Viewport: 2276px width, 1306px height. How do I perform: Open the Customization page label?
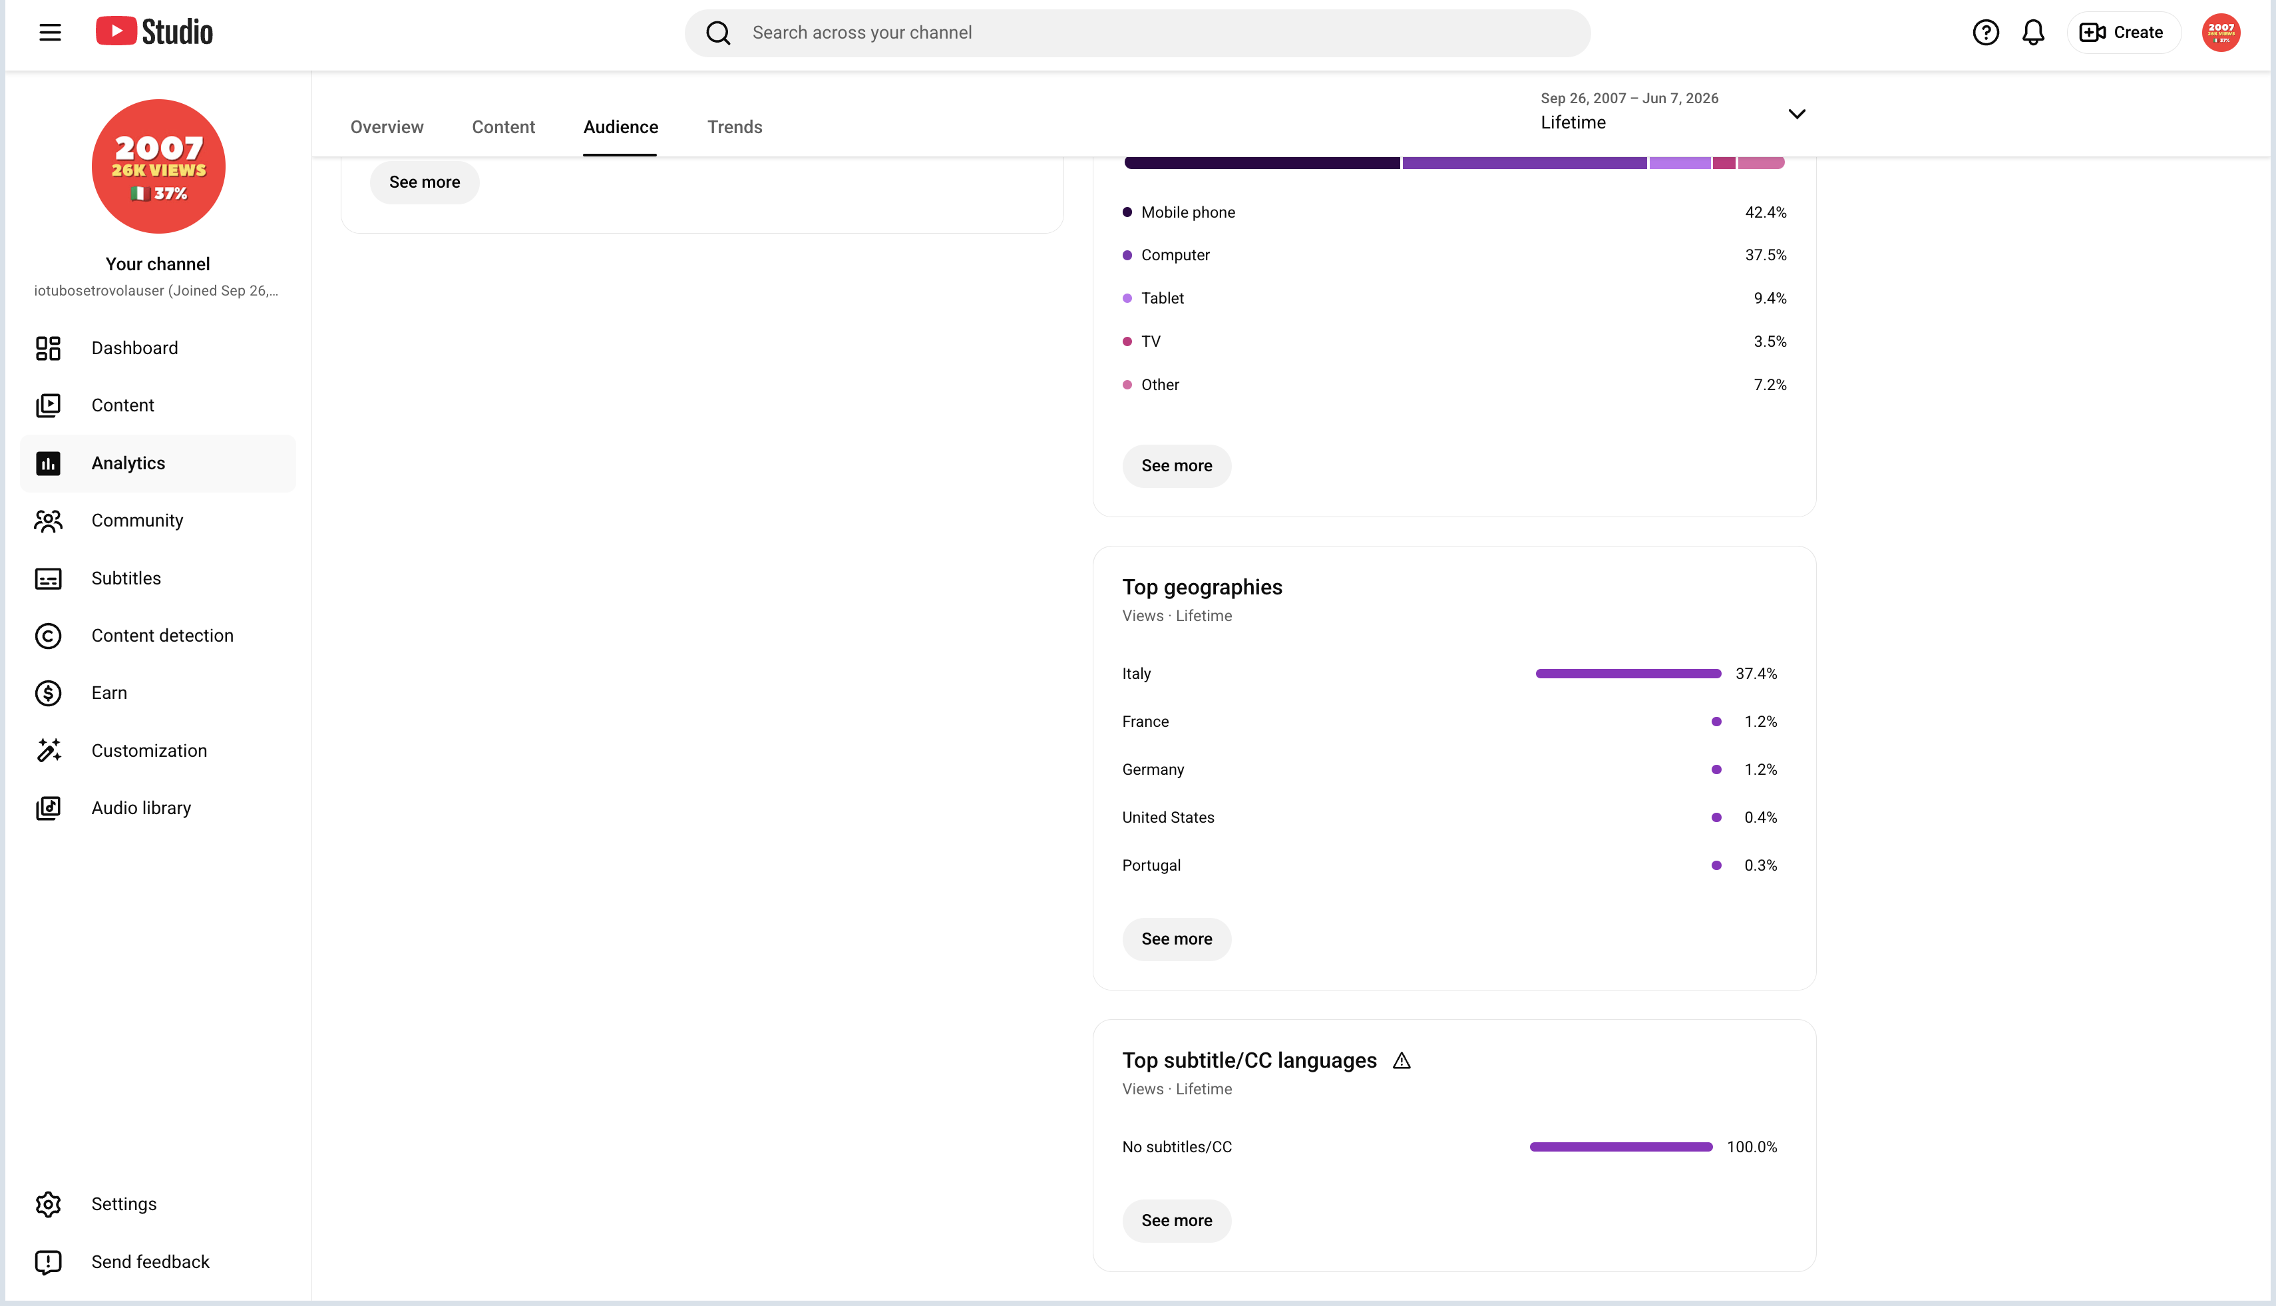(149, 751)
